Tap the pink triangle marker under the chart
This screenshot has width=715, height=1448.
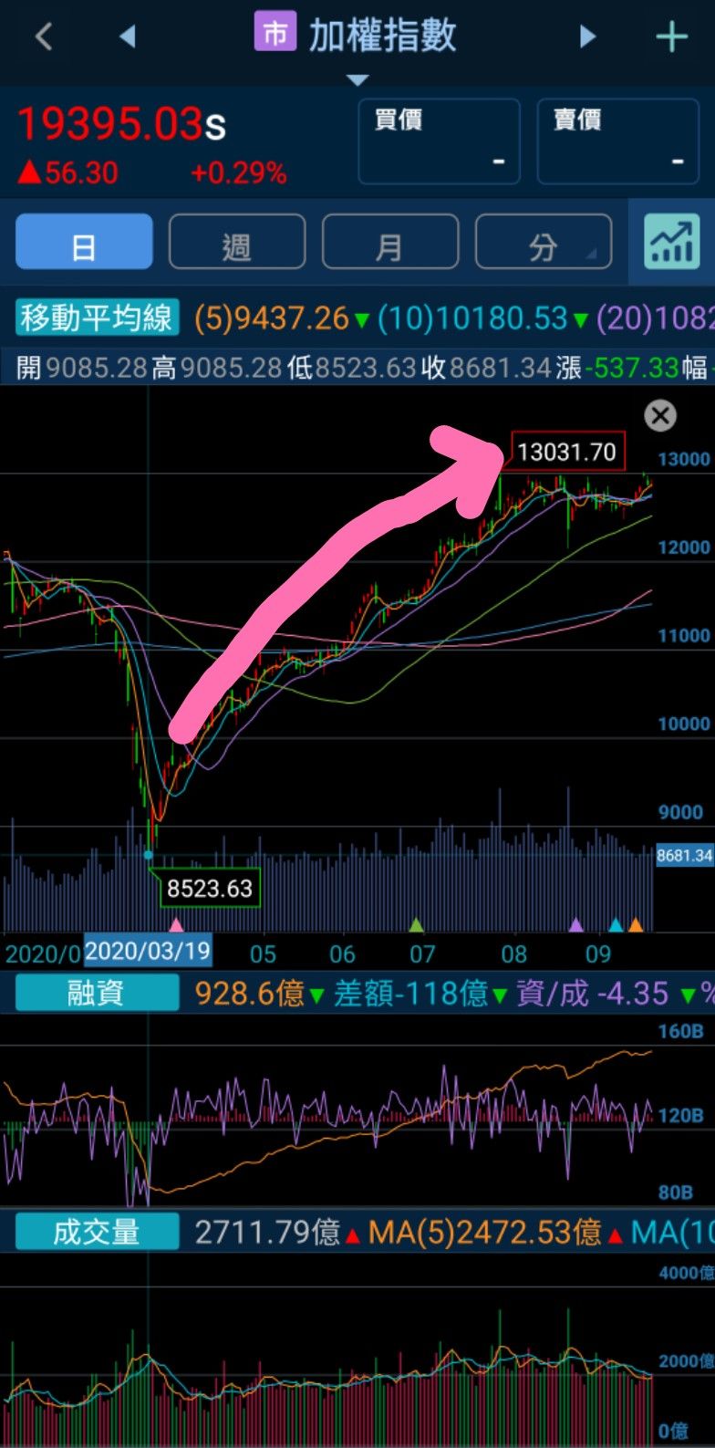point(176,924)
